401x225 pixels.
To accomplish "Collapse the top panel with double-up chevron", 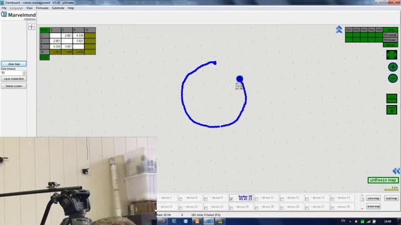I will 339,29.
